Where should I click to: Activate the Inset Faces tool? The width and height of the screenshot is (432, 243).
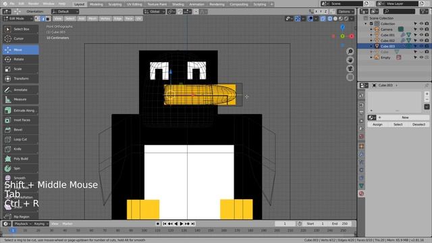[x=21, y=120]
